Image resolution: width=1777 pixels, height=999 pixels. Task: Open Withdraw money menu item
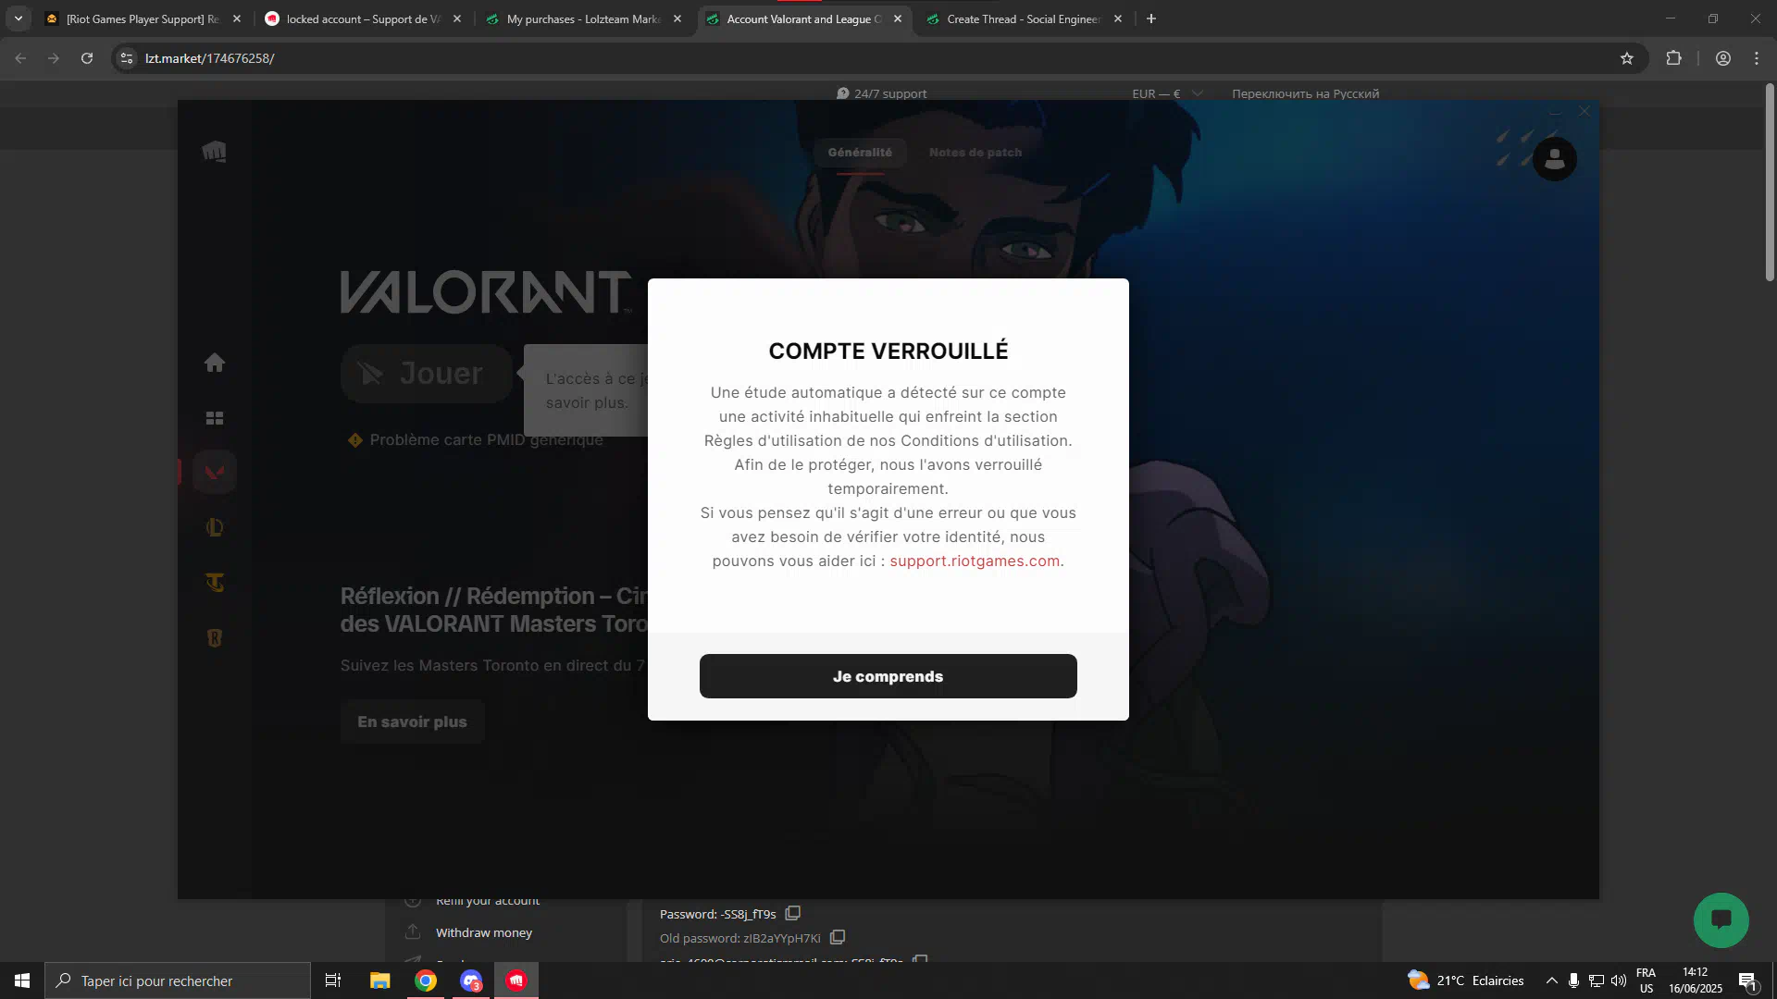pos(483,932)
